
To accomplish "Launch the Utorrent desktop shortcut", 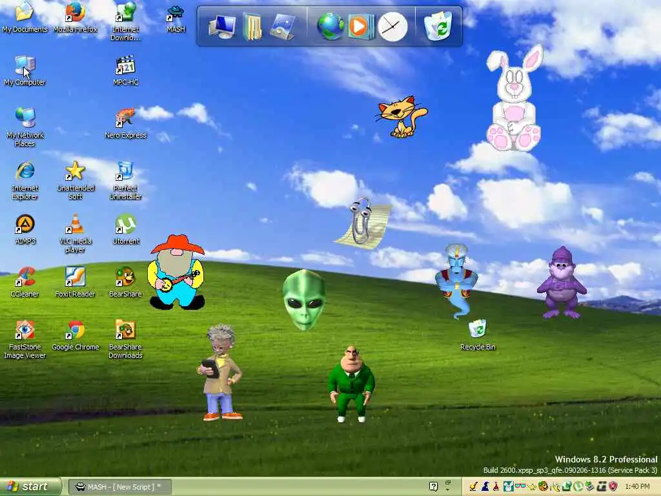I will 126,229.
